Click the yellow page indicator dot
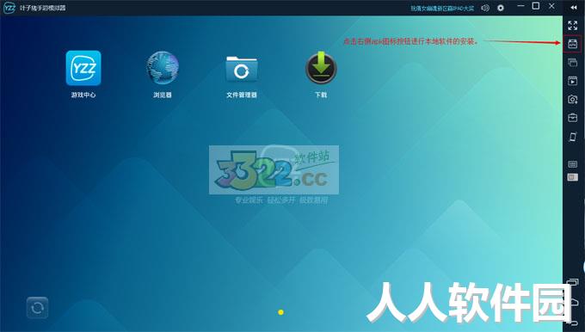This screenshot has height=332, width=585. pyautogui.click(x=280, y=312)
